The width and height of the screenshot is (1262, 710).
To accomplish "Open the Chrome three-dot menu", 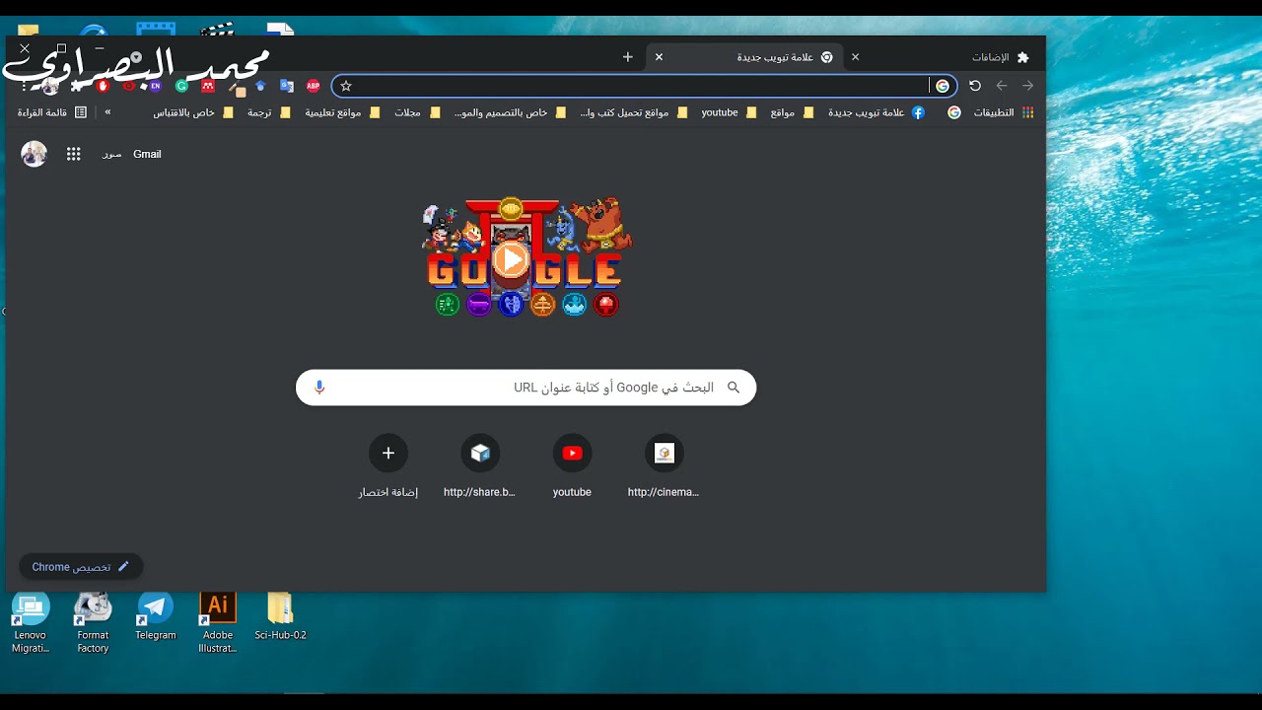I will (x=24, y=86).
